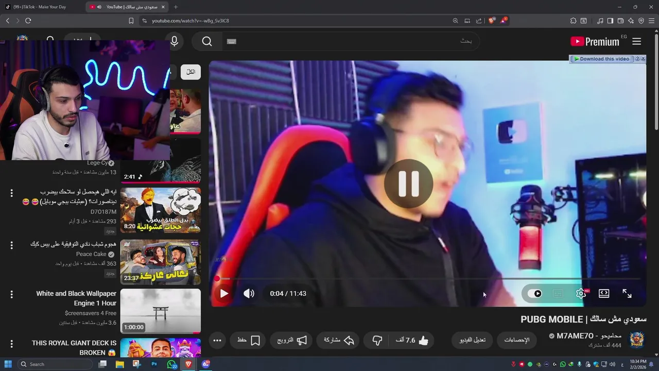Mute the video with the speaker icon

(249, 293)
